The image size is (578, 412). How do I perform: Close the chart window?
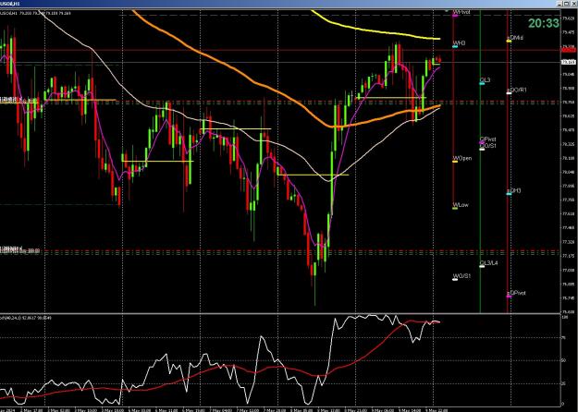pos(572,4)
